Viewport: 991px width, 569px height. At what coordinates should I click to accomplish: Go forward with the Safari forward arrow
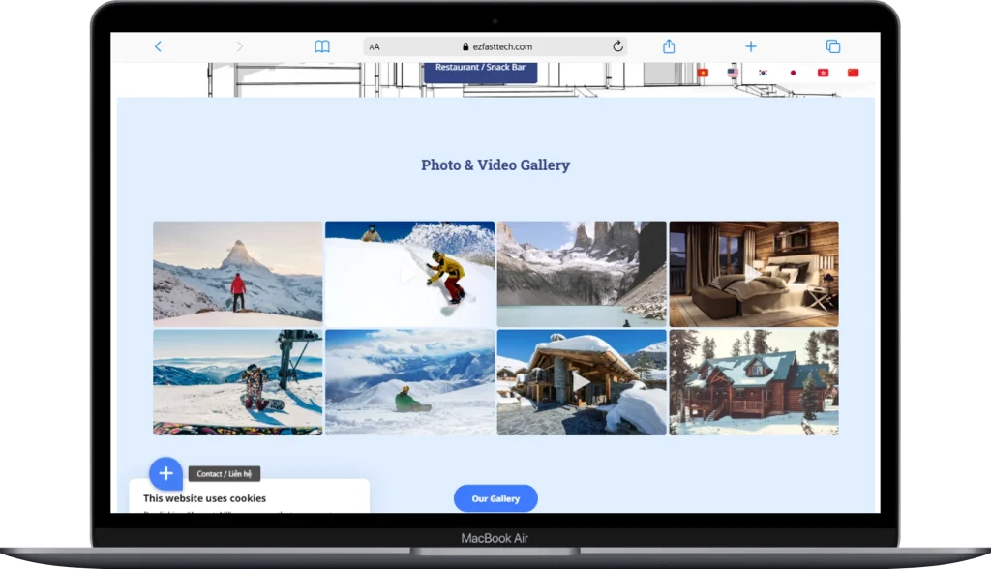[240, 46]
